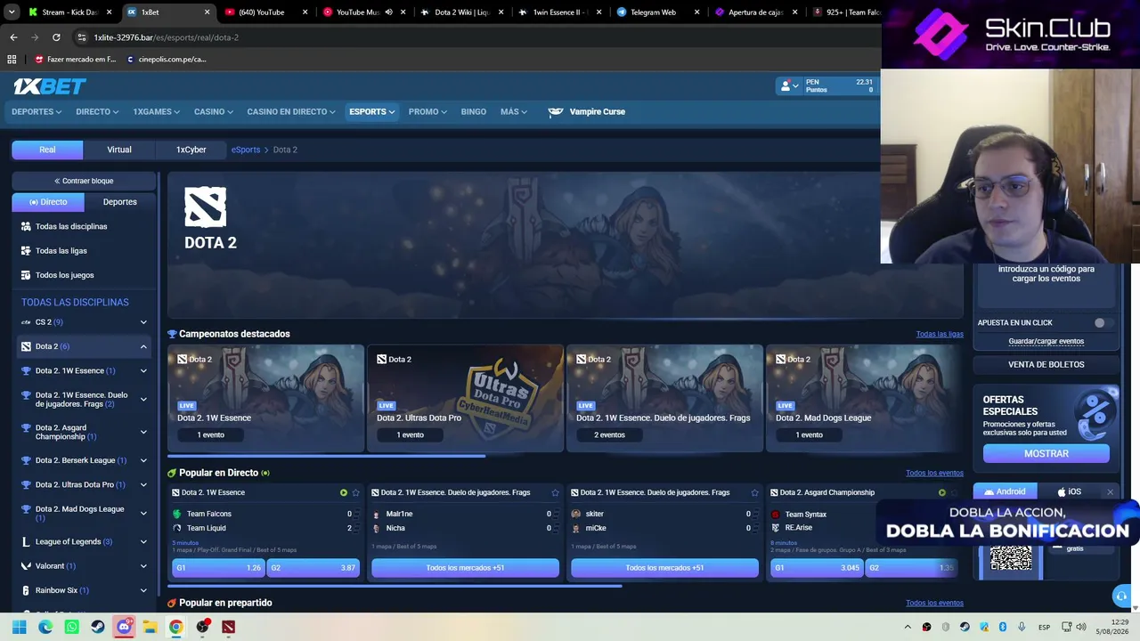Image resolution: width=1140 pixels, height=641 pixels.
Task: Switch sidebar to Deportes mode
Action: pos(120,202)
